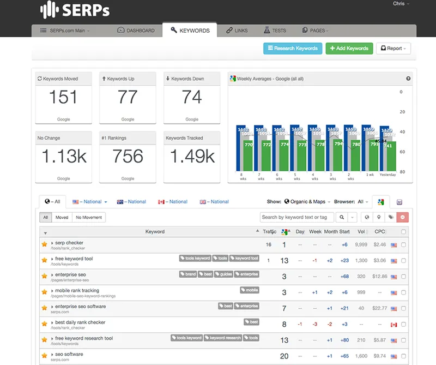This screenshot has height=365, width=436.
Task: Click the Research Keywords button
Action: click(293, 49)
